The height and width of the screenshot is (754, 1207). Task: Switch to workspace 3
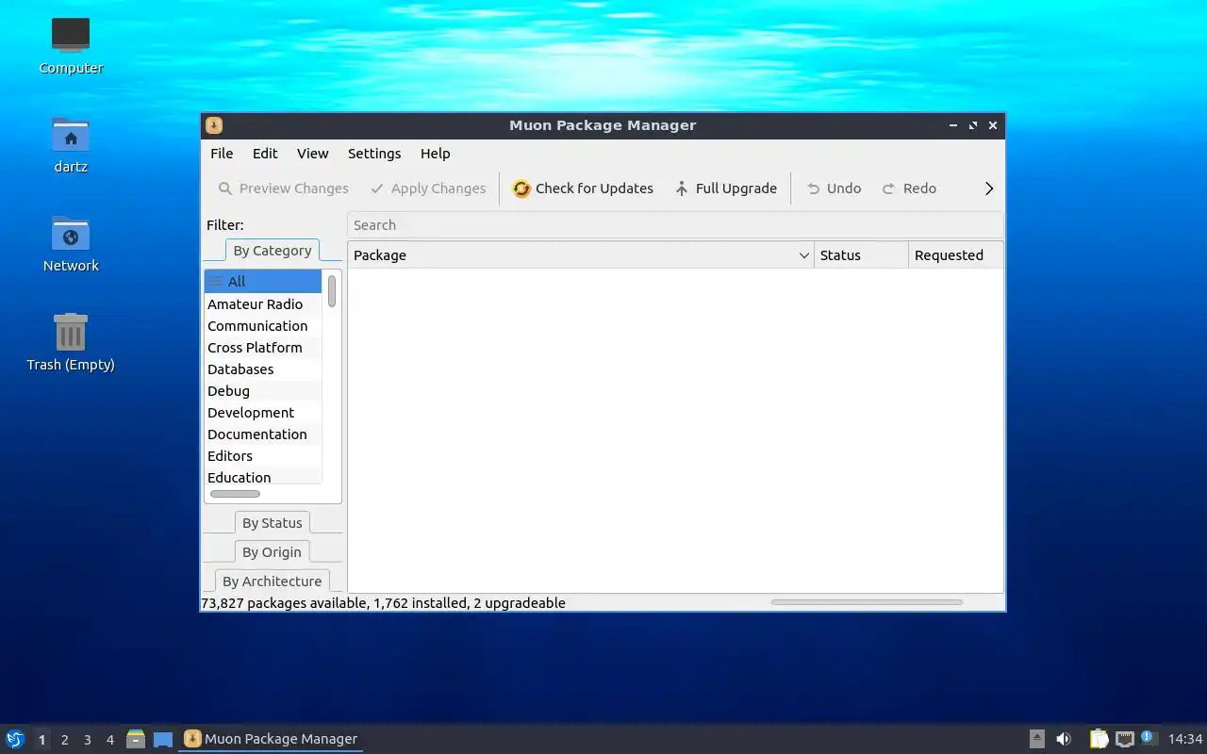pyautogui.click(x=87, y=740)
